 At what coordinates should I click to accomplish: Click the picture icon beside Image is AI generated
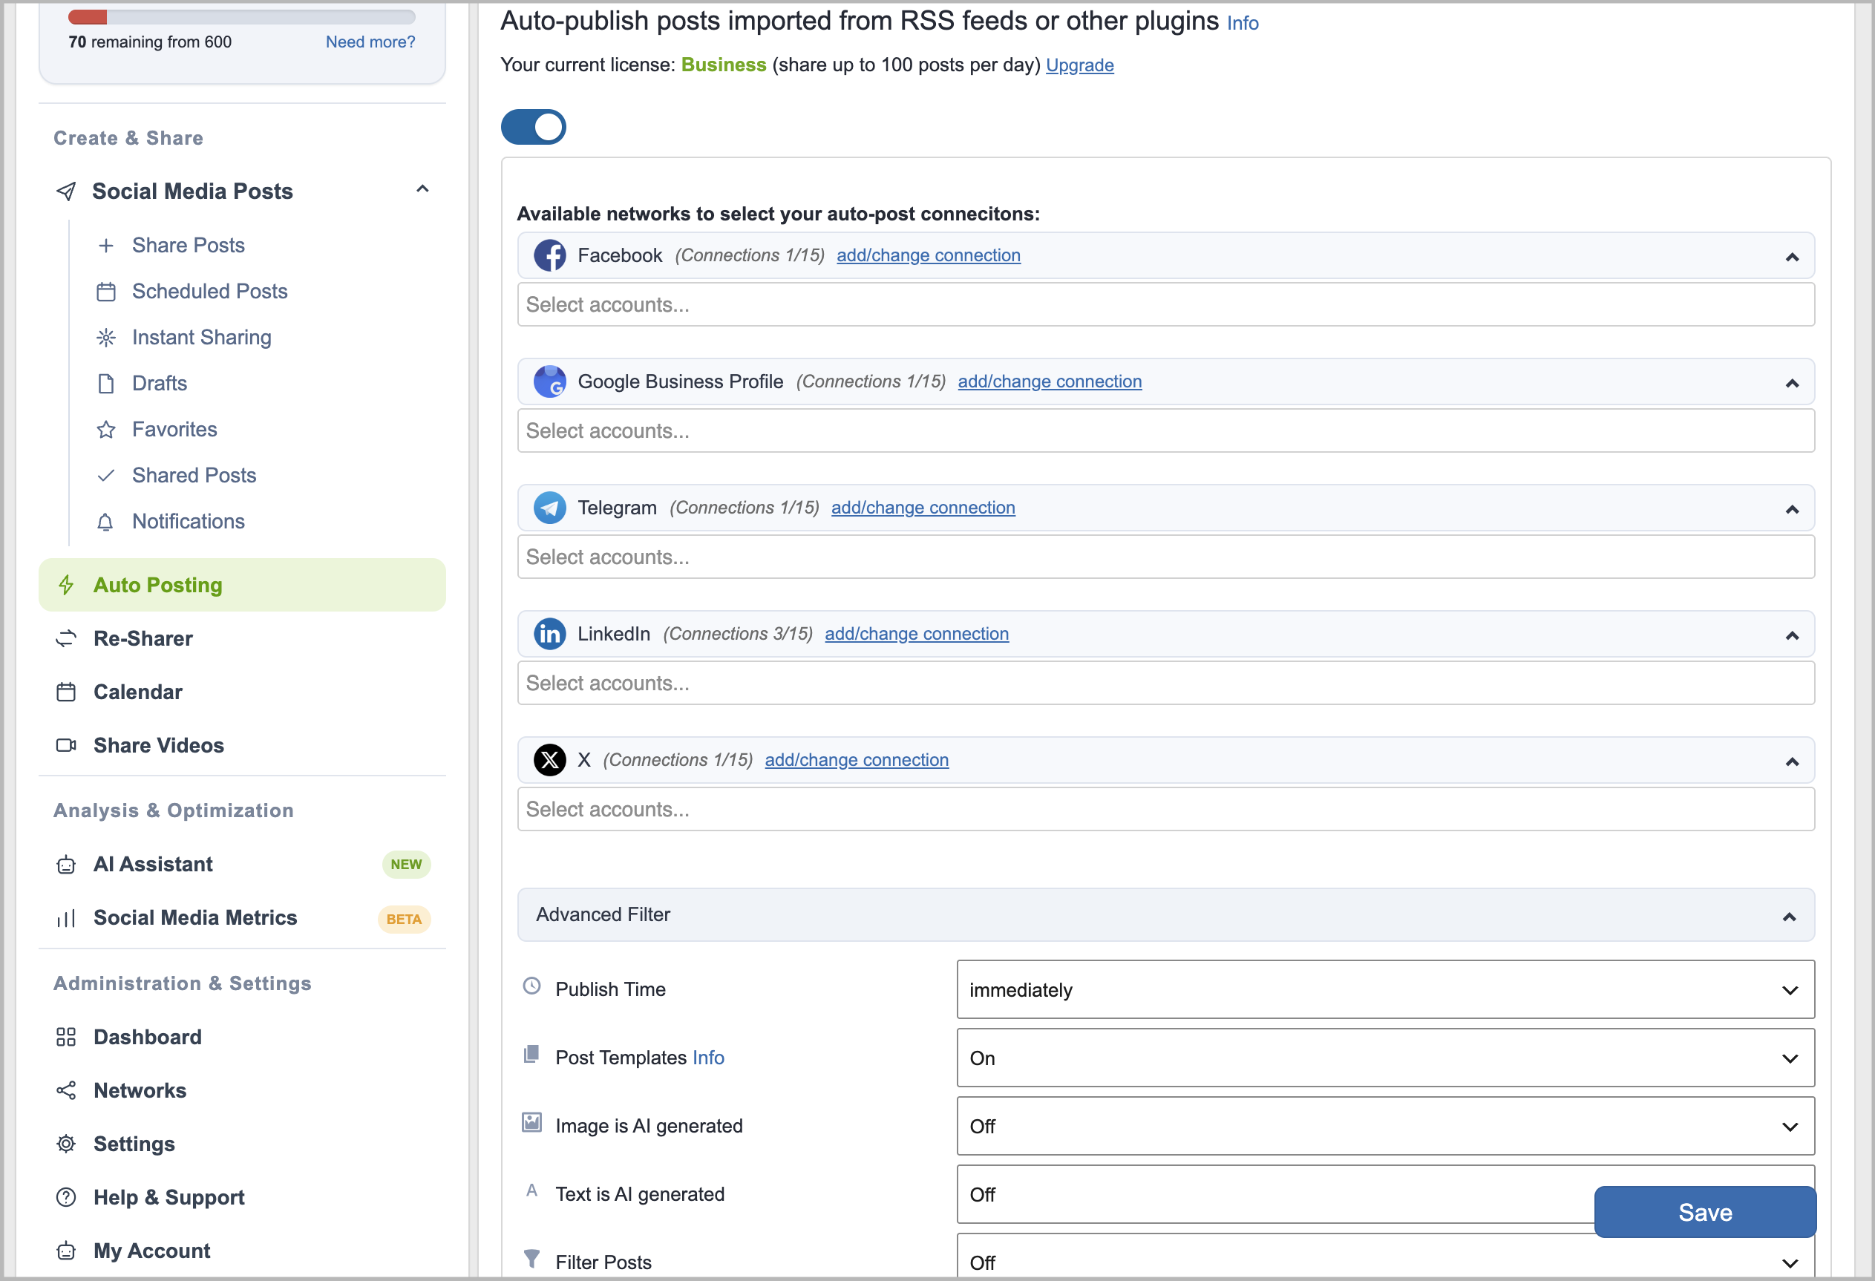click(x=531, y=1122)
